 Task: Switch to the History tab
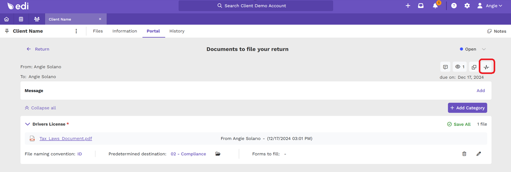pyautogui.click(x=177, y=31)
